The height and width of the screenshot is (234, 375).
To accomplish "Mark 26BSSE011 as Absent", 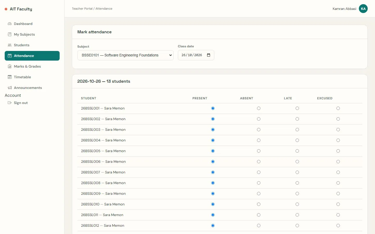I will click(x=259, y=215).
